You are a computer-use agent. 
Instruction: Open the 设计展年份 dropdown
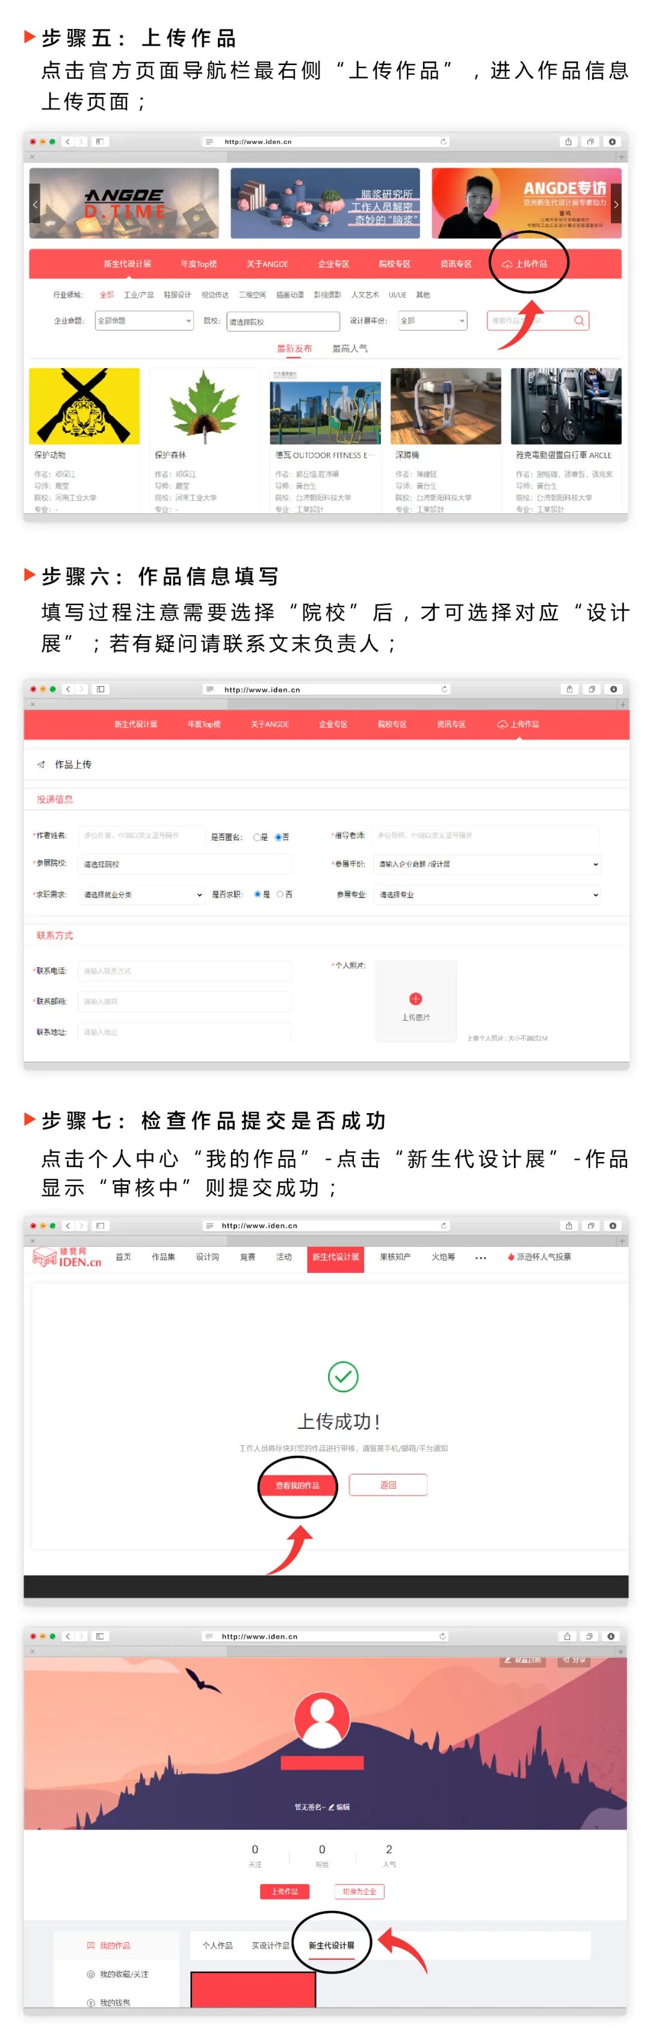432,321
